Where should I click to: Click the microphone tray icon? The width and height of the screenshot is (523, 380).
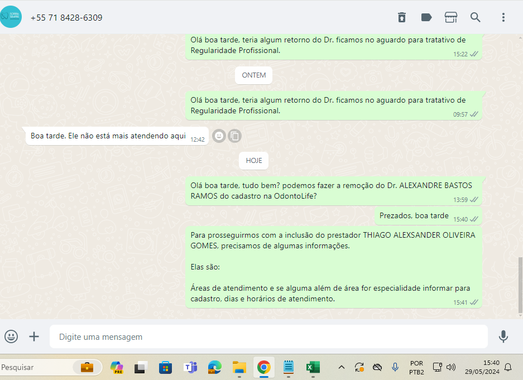(x=395, y=367)
